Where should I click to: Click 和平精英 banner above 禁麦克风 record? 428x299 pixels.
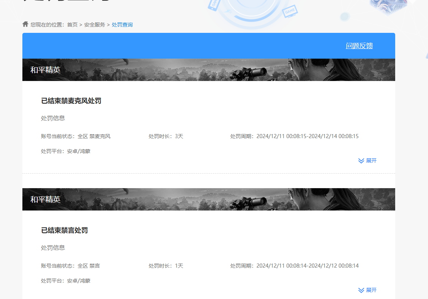coord(209,70)
